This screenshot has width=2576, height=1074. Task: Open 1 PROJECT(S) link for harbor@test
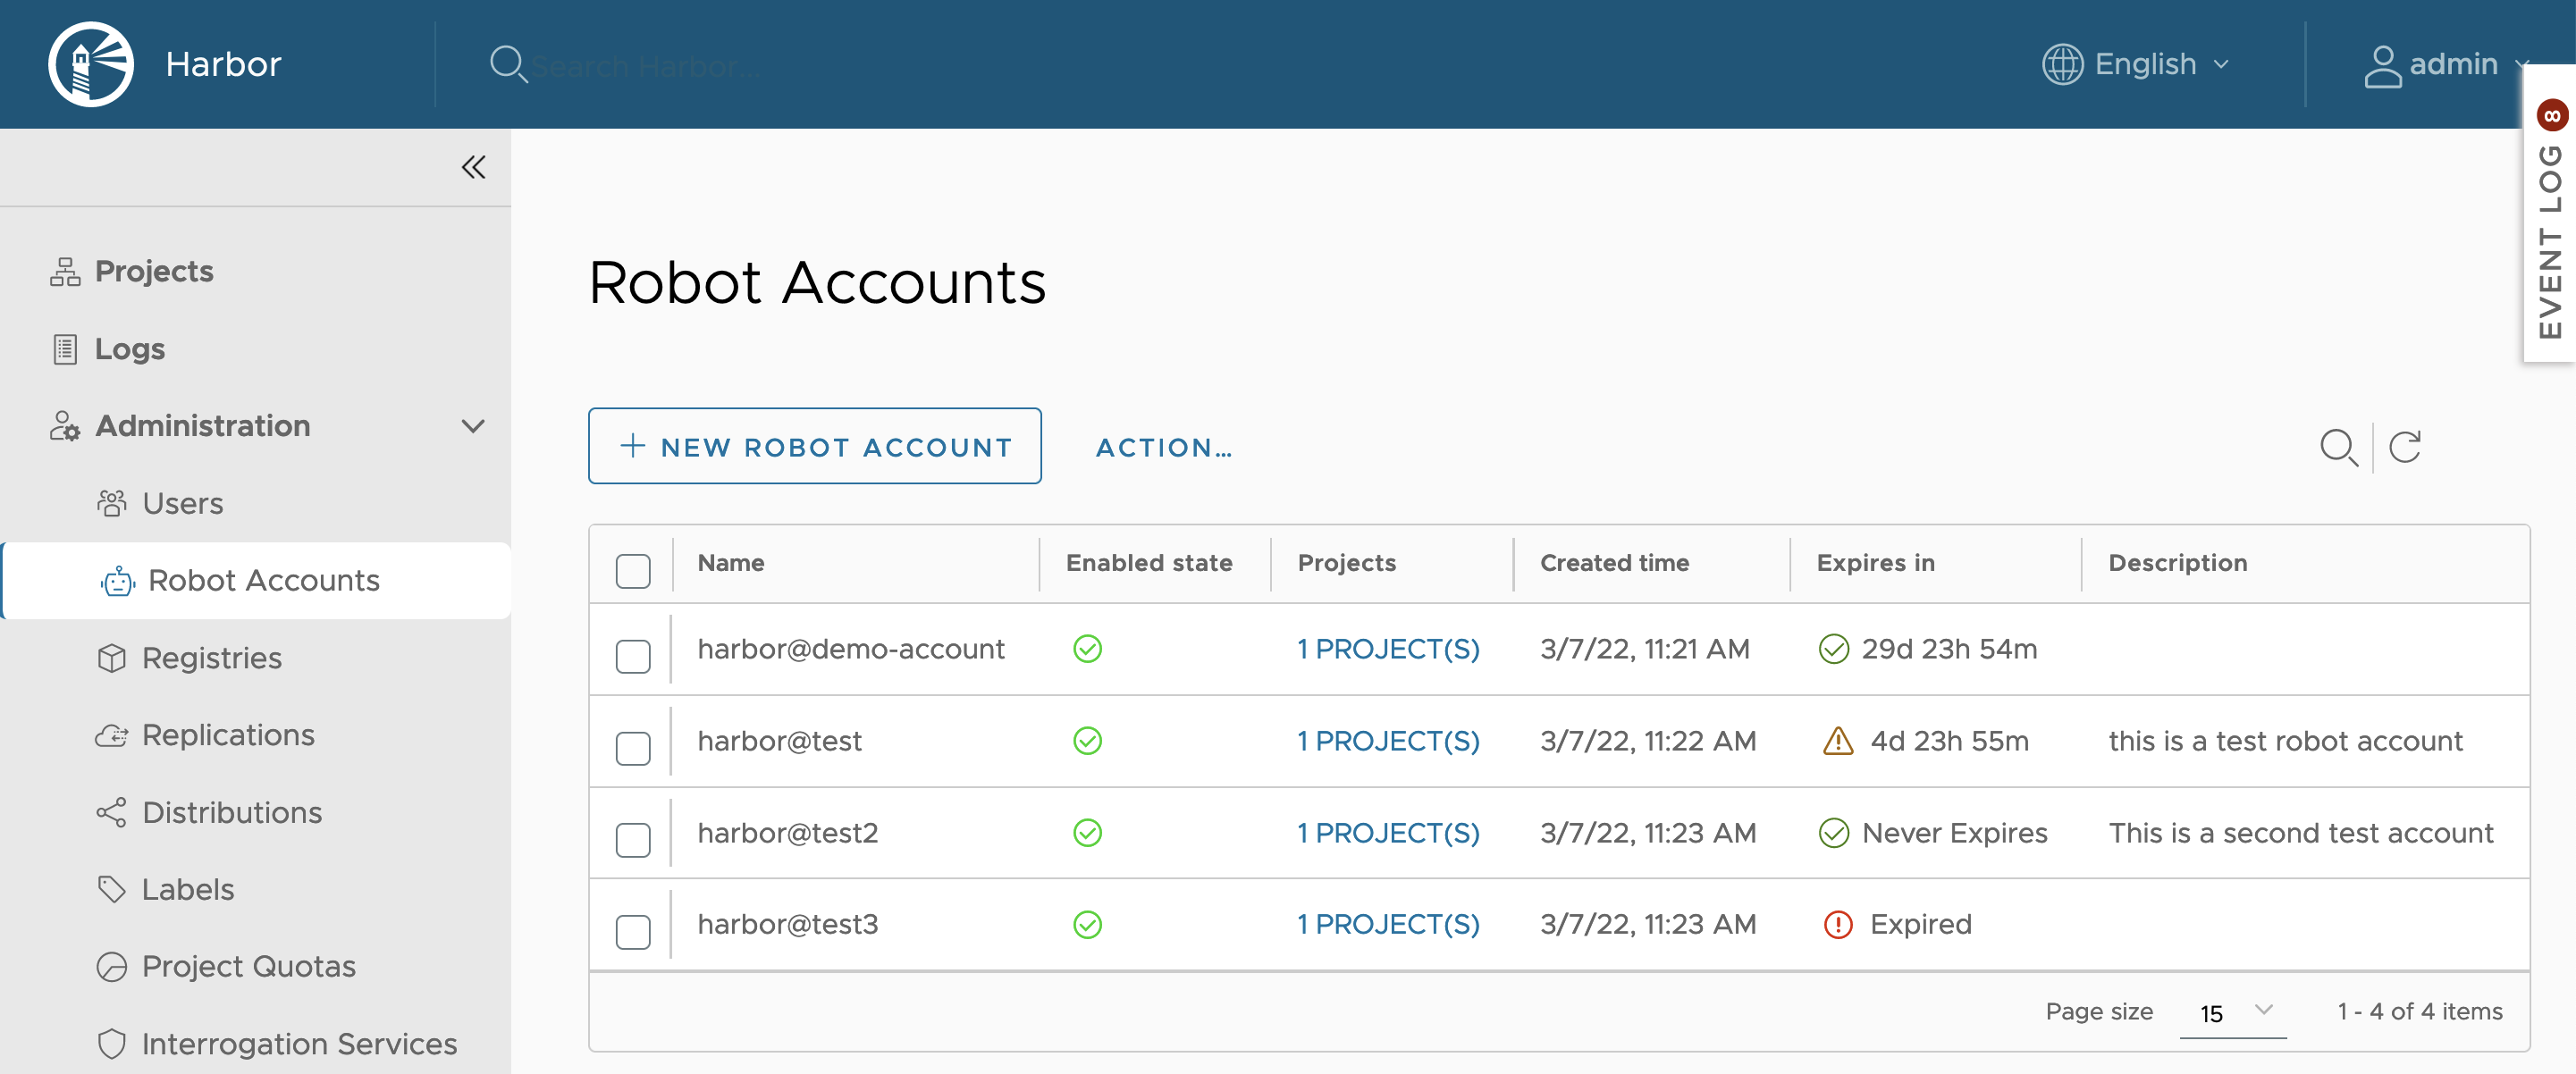click(1388, 741)
